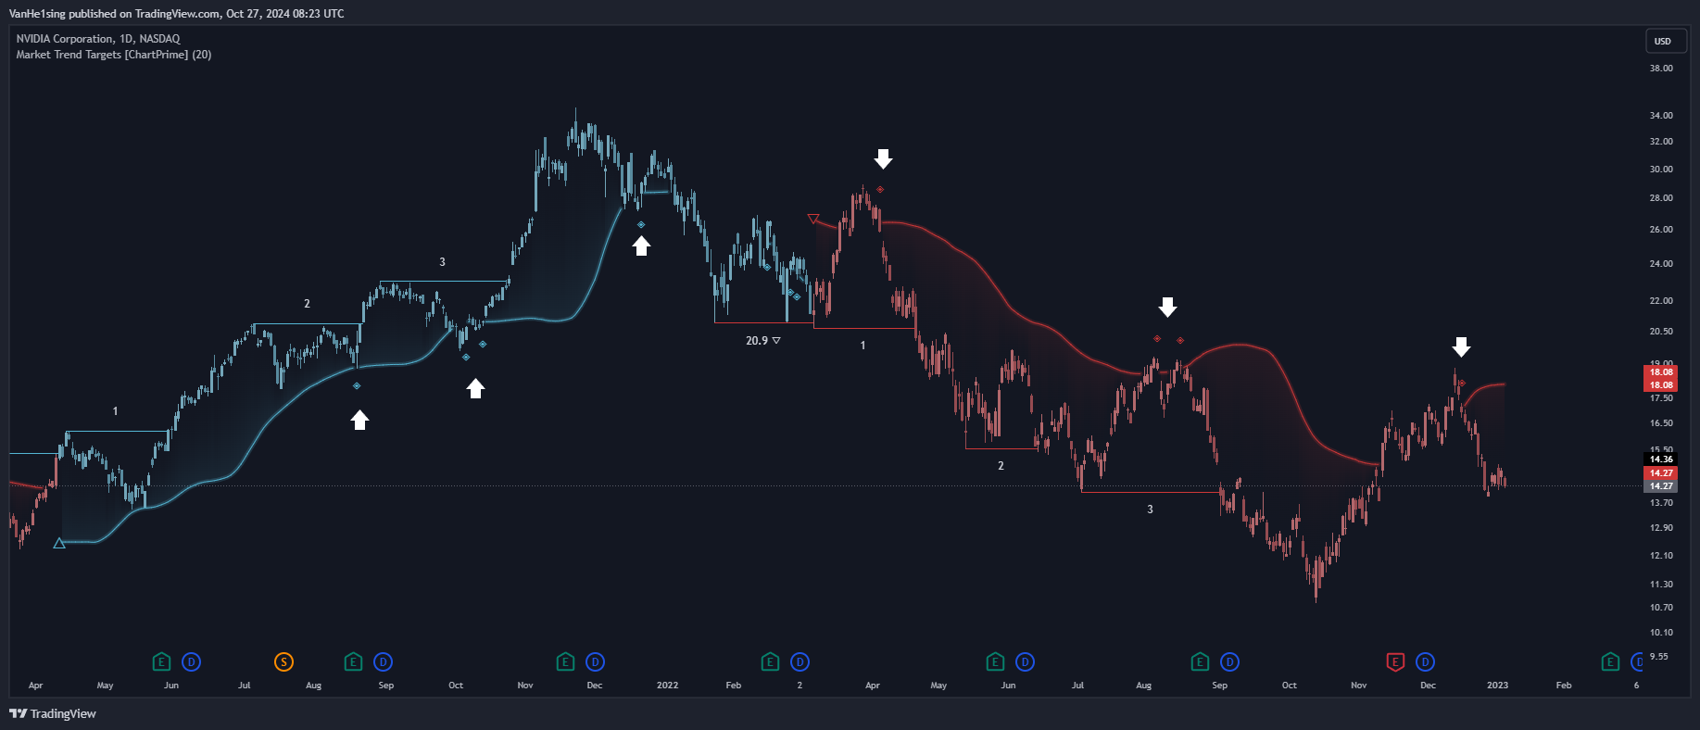
Task: Click the red diamond signal near December 2022 high
Action: pyautogui.click(x=1462, y=383)
